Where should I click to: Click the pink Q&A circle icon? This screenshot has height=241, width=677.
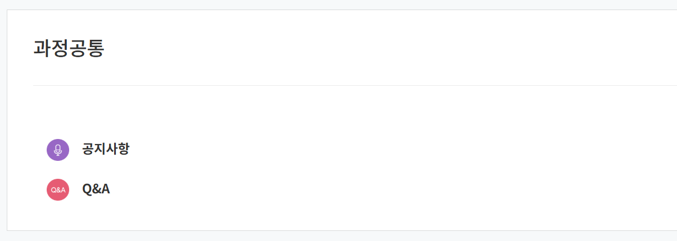58,189
